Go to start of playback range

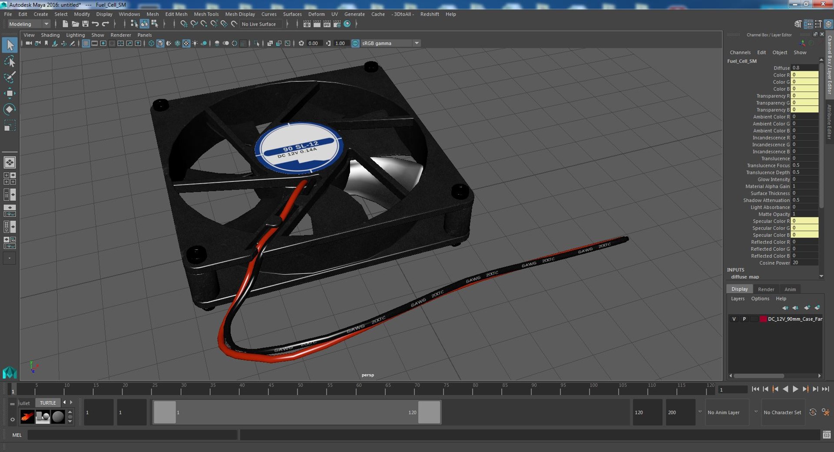pos(755,389)
